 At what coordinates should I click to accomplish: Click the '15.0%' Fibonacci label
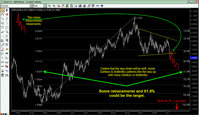tap(187, 31)
